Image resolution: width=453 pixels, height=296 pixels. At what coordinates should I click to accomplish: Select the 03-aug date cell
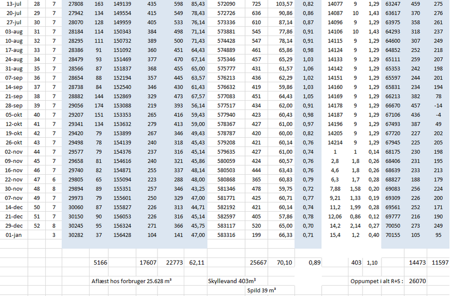click(13, 32)
